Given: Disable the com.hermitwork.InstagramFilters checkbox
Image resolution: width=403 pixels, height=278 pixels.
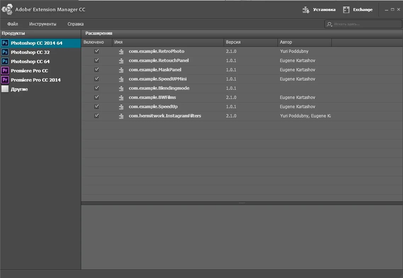Looking at the screenshot, I should (97, 116).
